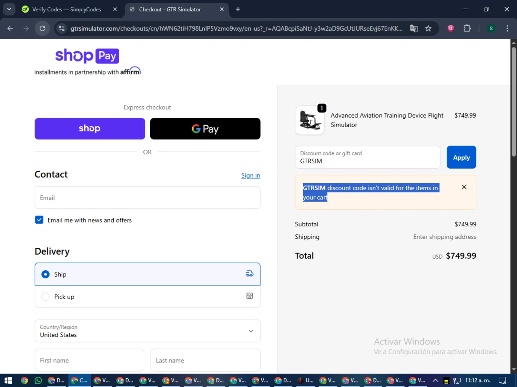Open a new browser tab
This screenshot has width=517, height=387.
238,9
